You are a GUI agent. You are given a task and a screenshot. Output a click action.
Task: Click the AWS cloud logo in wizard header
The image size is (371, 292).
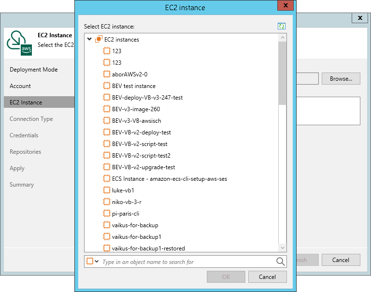point(19,43)
